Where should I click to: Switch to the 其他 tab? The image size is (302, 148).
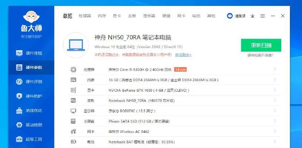(211, 16)
